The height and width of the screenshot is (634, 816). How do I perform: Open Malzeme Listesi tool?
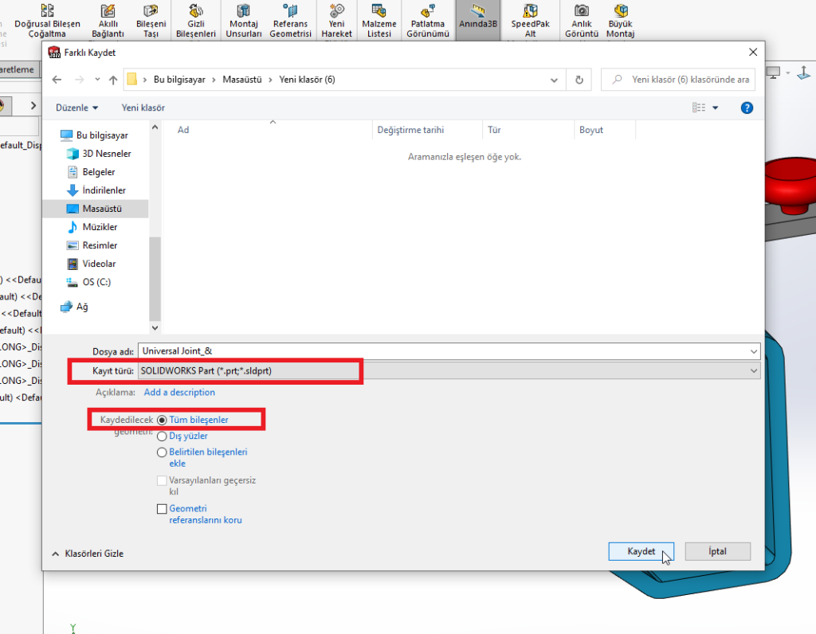[379, 12]
